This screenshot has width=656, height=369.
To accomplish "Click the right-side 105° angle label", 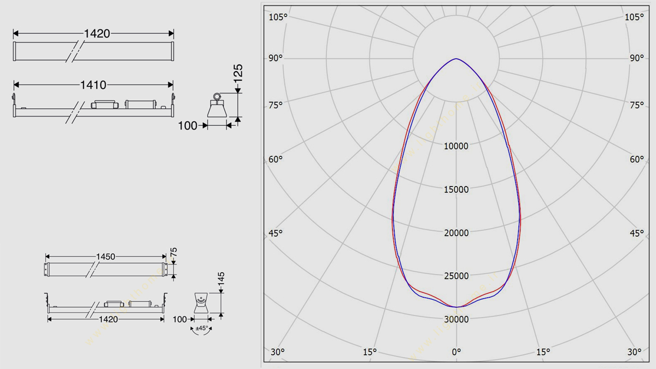I will tap(634, 17).
